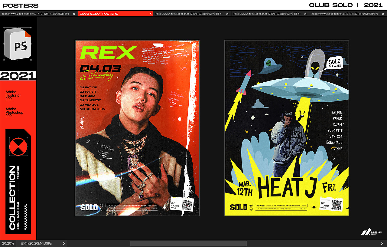Viewport: 387px width, 247px height.
Task: Click DJ FATJOE in REX lineup
Action: coord(88,87)
